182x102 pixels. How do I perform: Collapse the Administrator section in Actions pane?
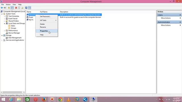pyautogui.click(x=180, y=22)
